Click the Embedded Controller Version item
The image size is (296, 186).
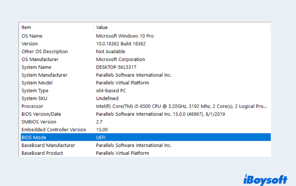click(54, 130)
